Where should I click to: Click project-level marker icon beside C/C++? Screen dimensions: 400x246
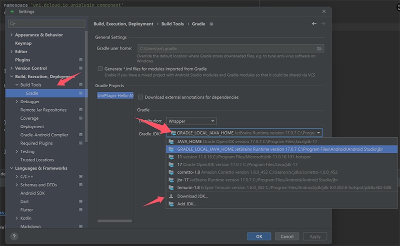click(x=80, y=176)
